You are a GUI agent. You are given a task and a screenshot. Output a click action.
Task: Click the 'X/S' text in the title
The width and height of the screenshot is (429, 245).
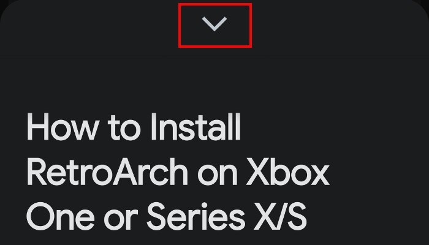tap(281, 217)
